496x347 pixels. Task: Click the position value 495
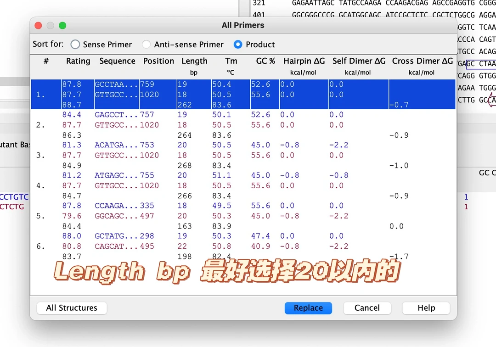click(x=147, y=246)
